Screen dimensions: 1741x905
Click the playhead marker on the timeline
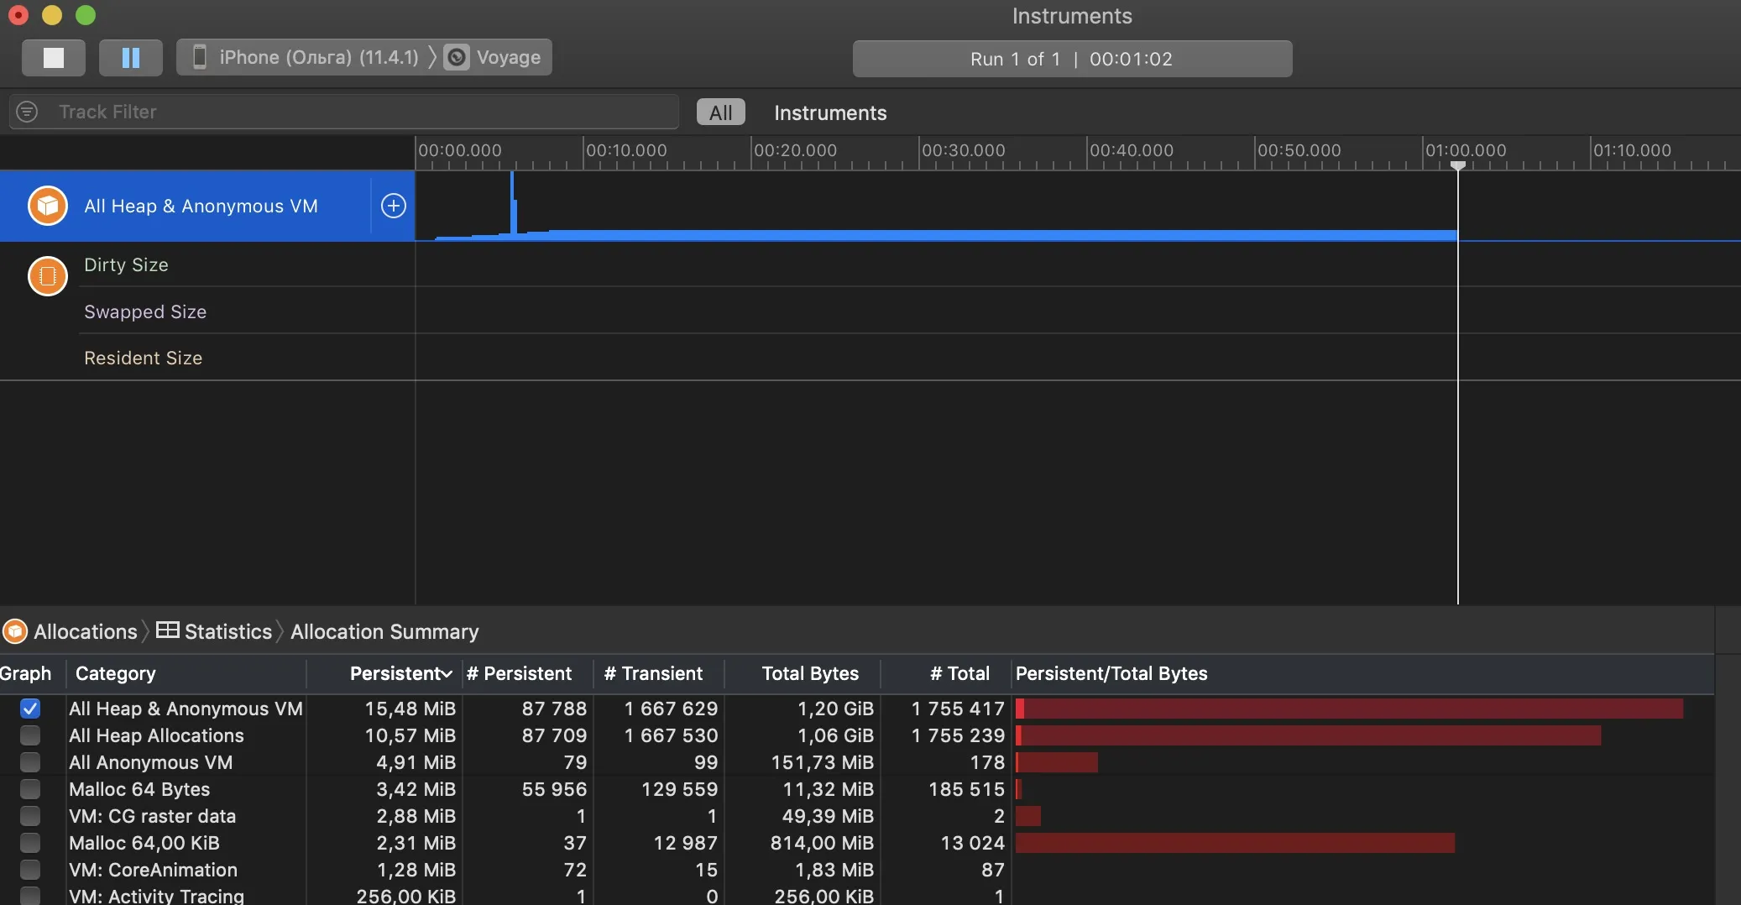[1458, 165]
